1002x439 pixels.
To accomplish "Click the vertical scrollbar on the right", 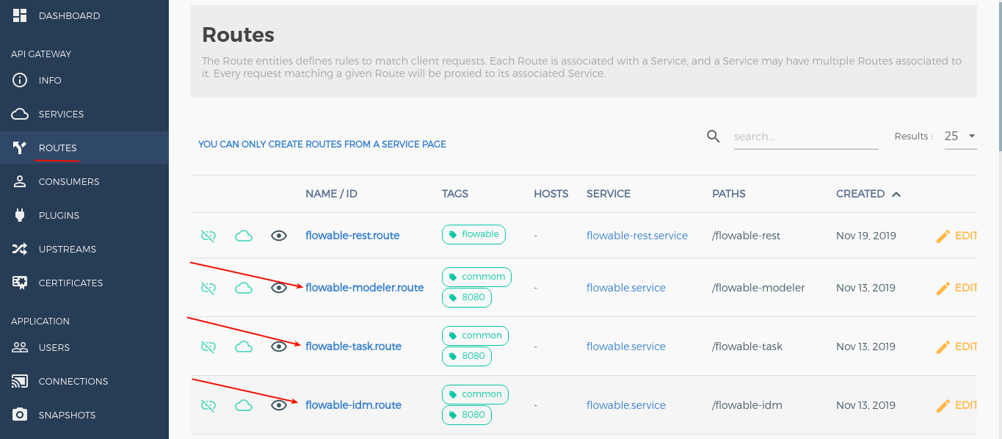I will 997,73.
